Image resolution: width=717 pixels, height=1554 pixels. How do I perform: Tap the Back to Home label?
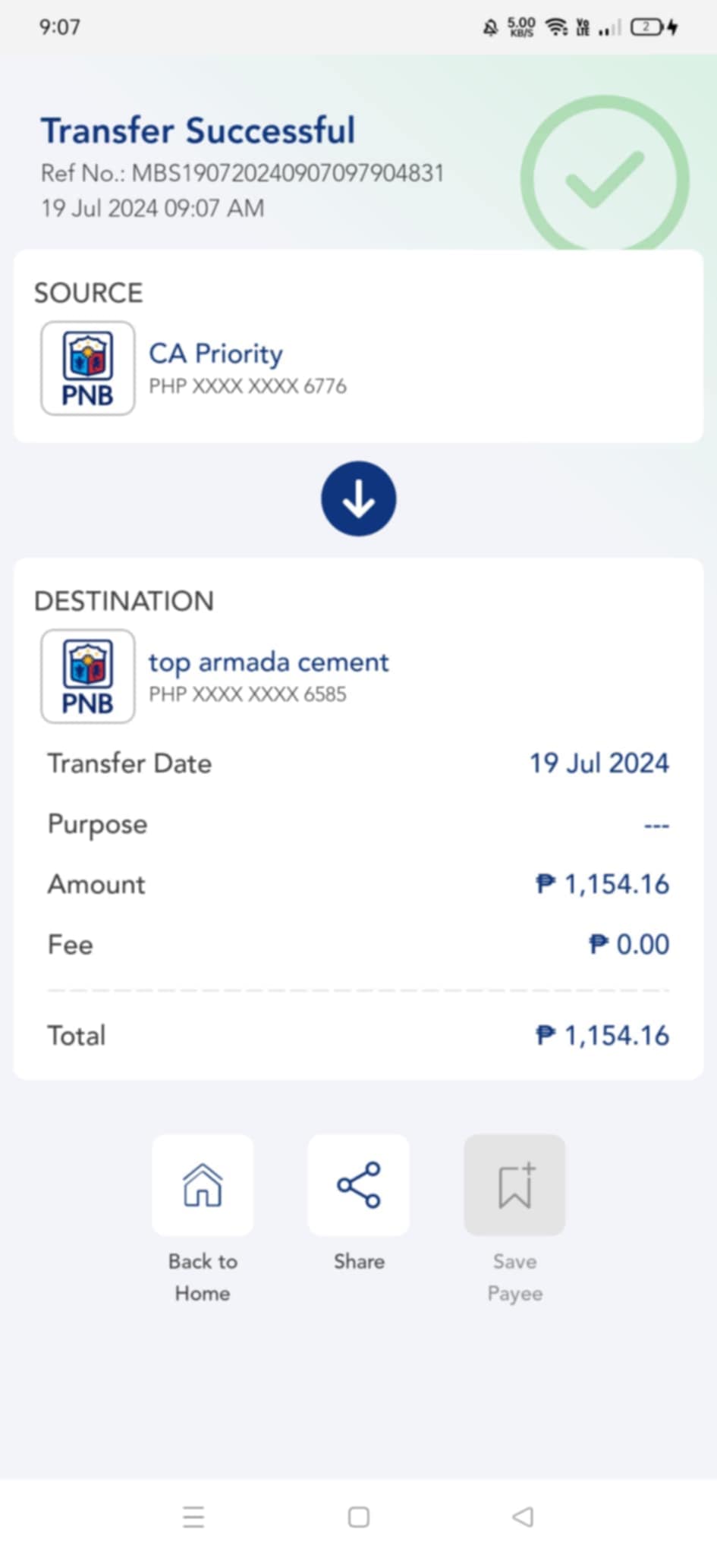(203, 1277)
